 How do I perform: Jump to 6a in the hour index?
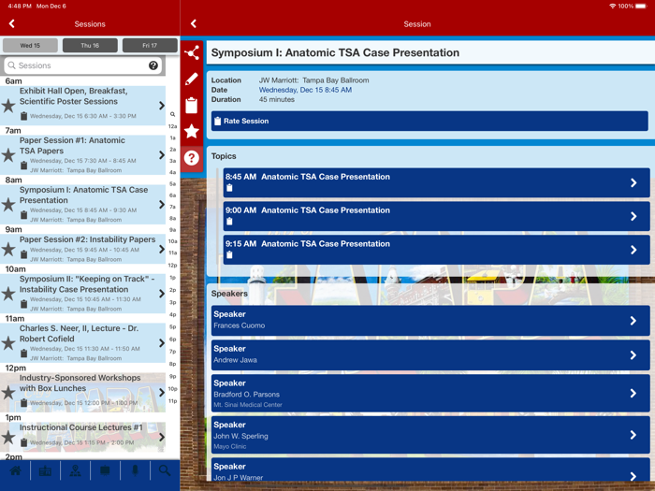(x=172, y=195)
